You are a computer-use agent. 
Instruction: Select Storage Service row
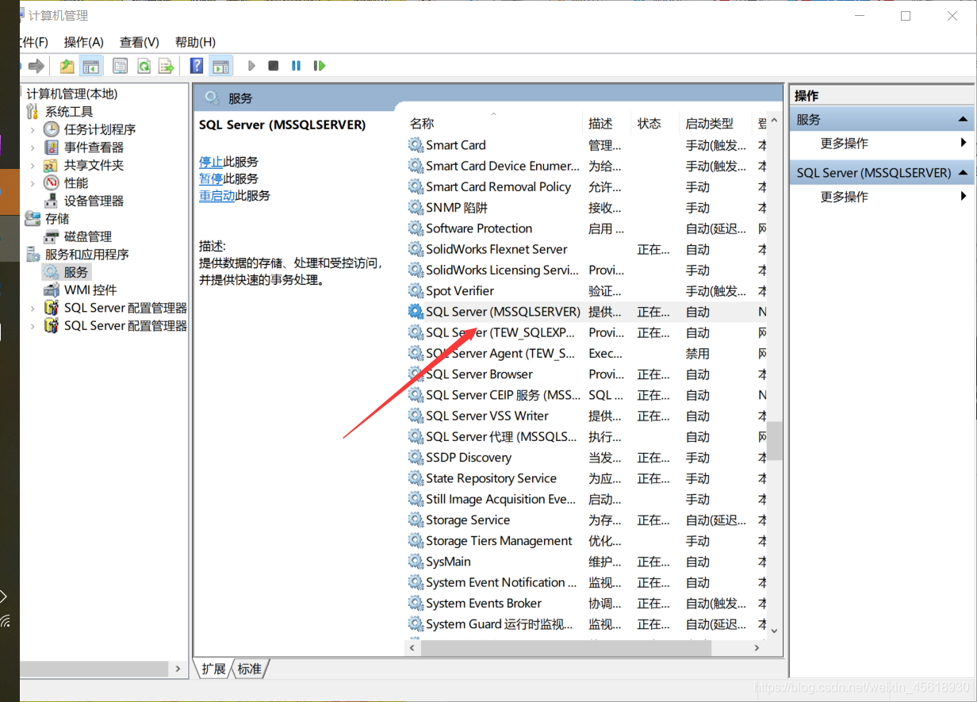[585, 520]
